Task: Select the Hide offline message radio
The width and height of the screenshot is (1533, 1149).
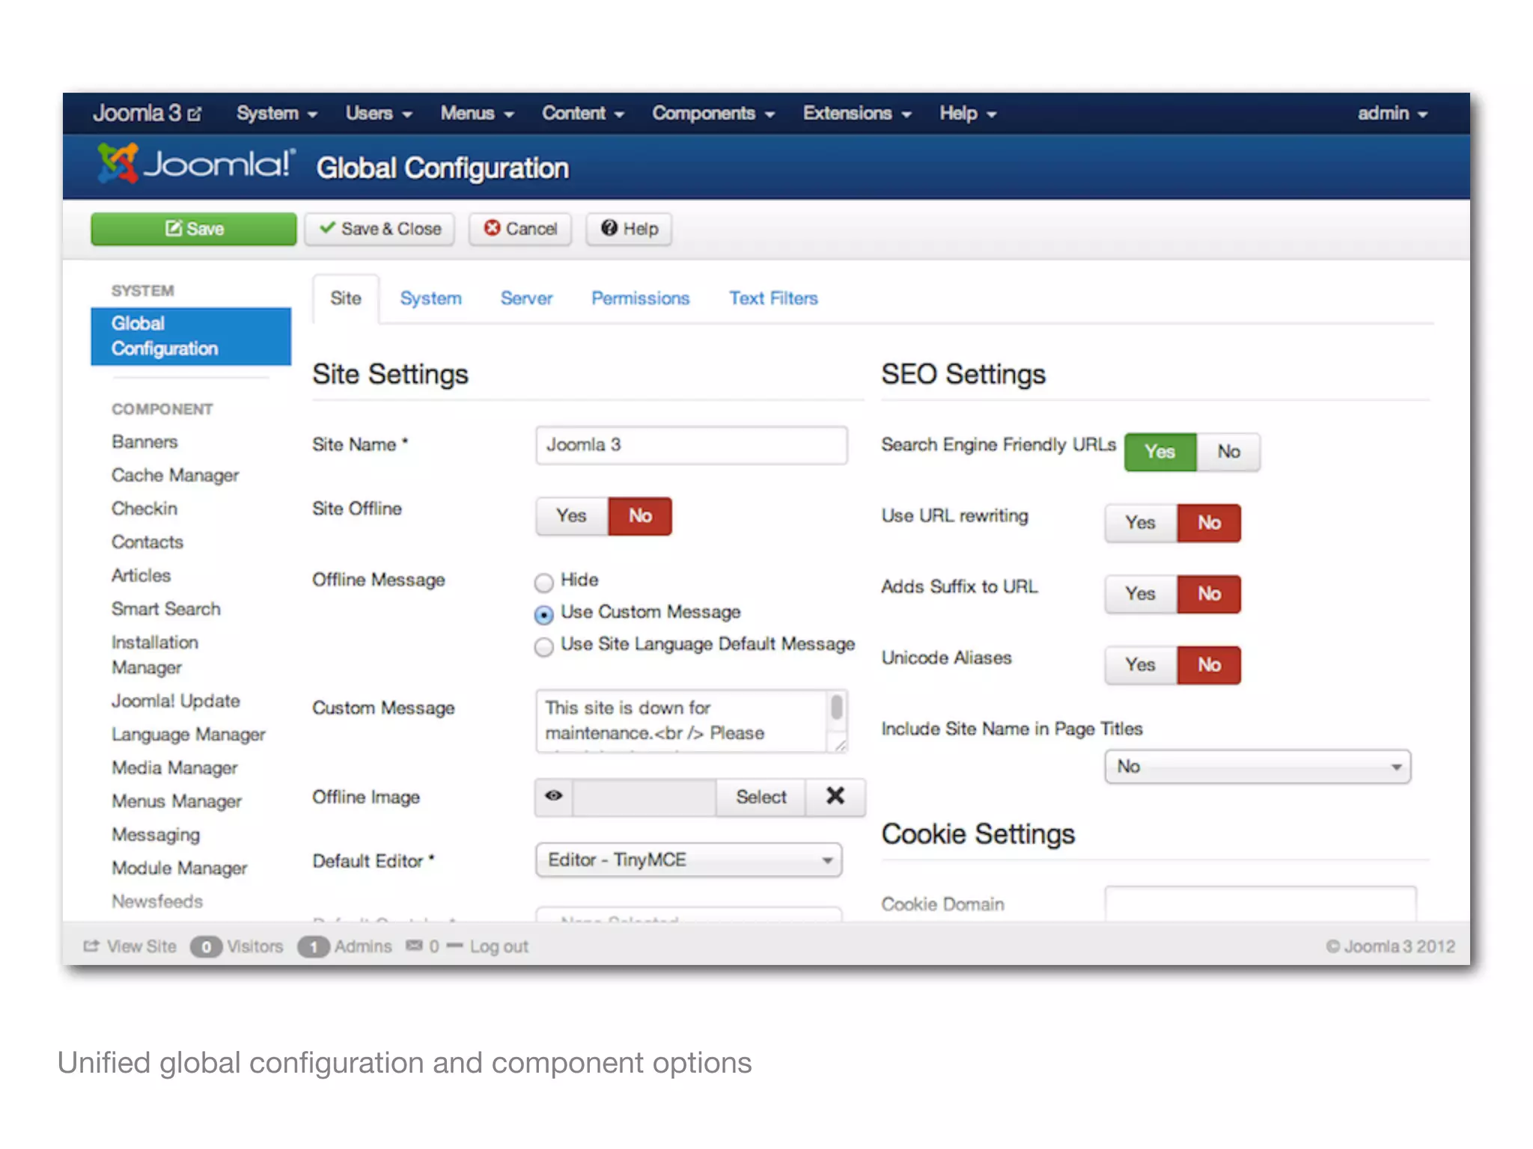Action: [544, 582]
